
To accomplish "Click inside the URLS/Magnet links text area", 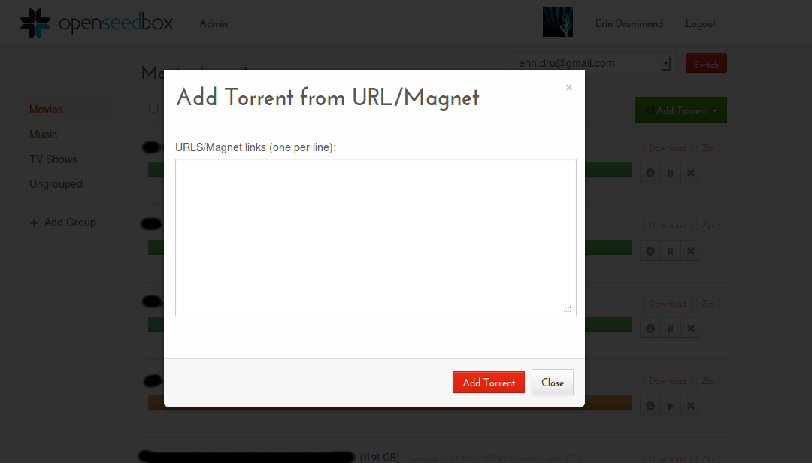I will [375, 237].
